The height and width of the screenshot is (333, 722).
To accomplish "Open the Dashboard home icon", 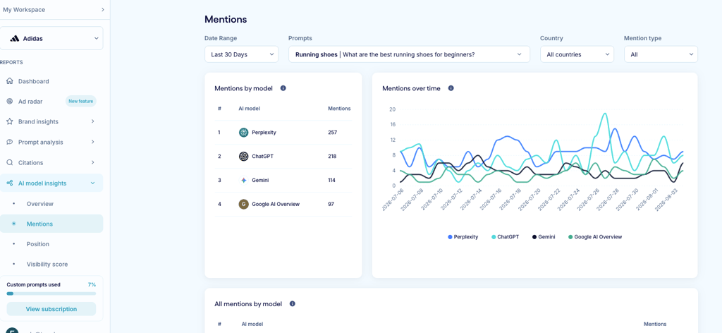I will tap(10, 82).
